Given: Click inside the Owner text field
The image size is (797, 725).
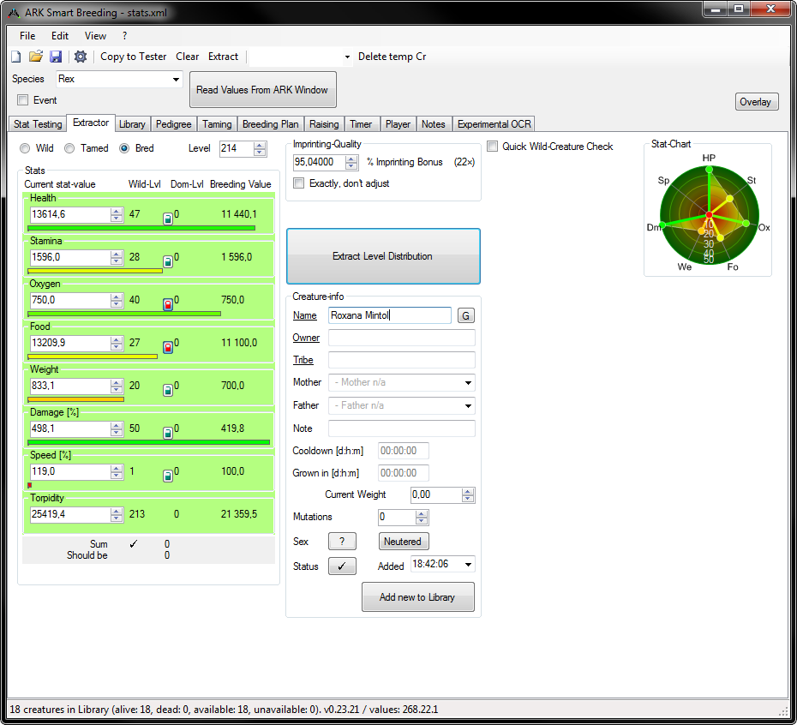Looking at the screenshot, I should [401, 338].
